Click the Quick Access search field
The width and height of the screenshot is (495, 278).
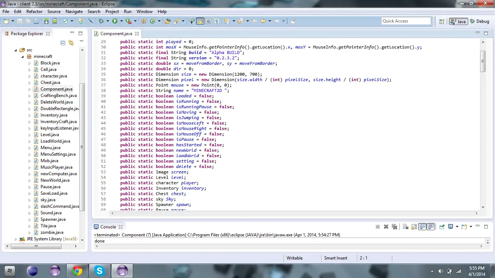[x=406, y=21]
